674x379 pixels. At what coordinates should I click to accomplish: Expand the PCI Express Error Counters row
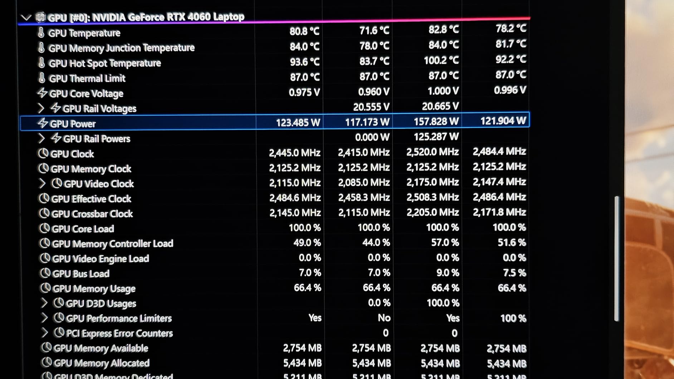pyautogui.click(x=45, y=333)
